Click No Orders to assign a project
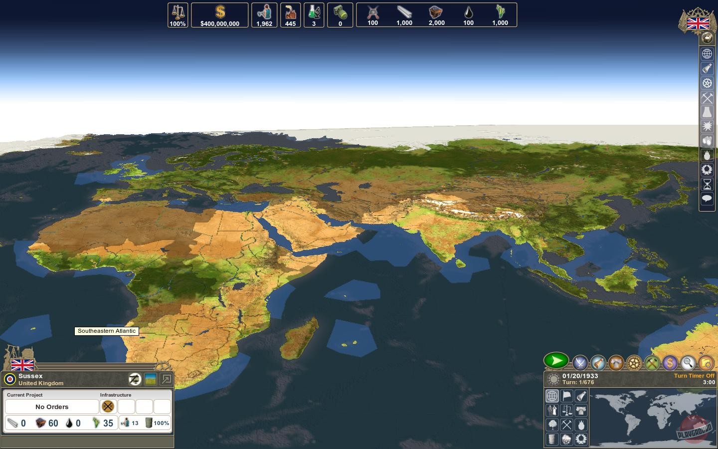 (x=51, y=407)
